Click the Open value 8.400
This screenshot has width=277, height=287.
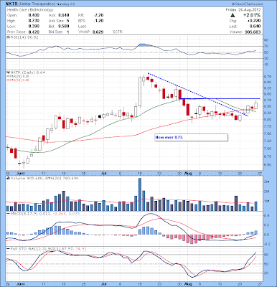pos(34,15)
